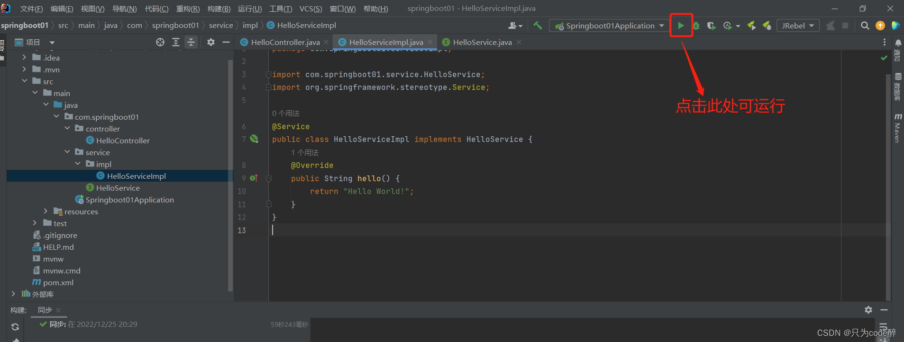Open the 运行(U) menu
This screenshot has width=904, height=342.
[x=249, y=9]
